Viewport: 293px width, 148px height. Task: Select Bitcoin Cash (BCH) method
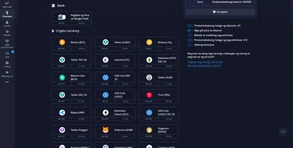click(x=71, y=79)
